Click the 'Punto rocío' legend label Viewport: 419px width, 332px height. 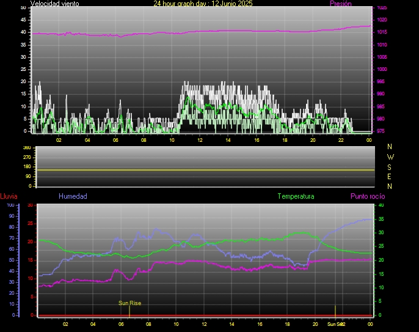[x=368, y=196]
